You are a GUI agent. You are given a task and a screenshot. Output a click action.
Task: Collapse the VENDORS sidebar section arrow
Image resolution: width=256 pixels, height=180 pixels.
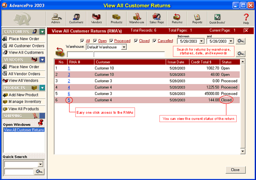[42, 60]
